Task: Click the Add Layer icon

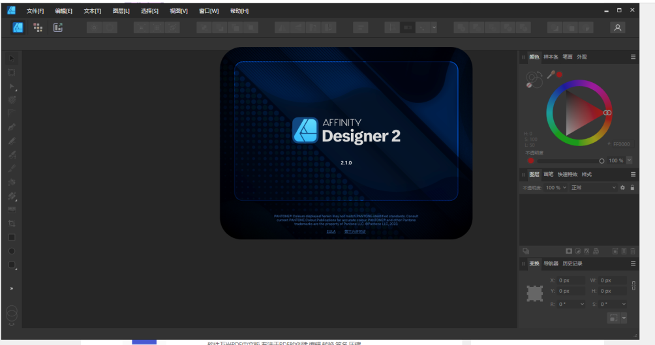Action: click(x=615, y=251)
